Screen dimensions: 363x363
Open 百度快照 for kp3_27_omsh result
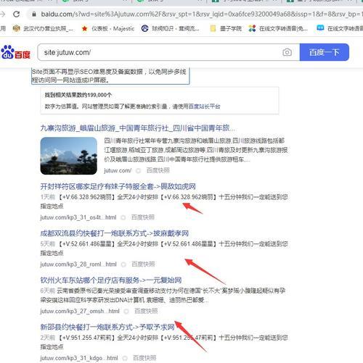point(146,311)
